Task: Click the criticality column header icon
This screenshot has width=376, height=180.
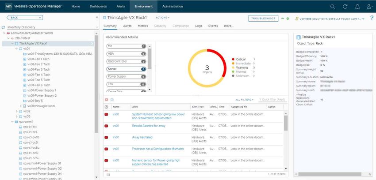Action: pos(107,107)
